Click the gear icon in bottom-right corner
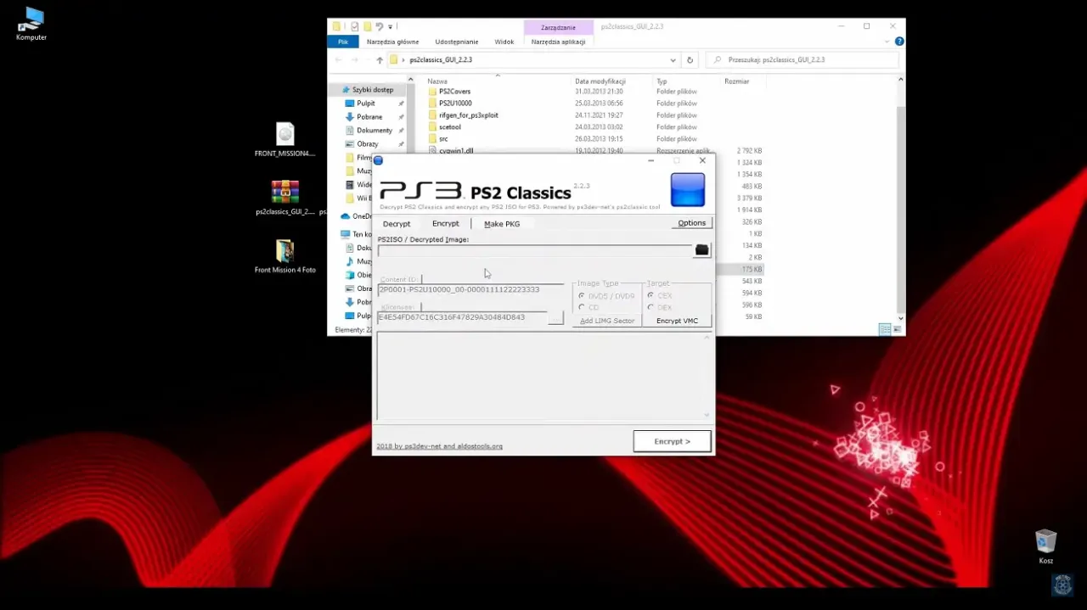Viewport: 1087px width, 610px height. (1062, 585)
